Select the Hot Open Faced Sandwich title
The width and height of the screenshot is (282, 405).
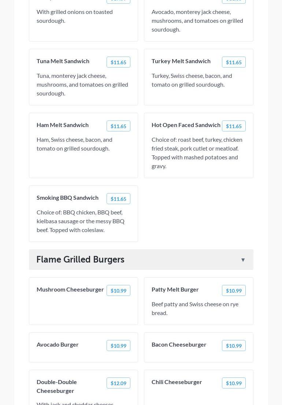pos(186,125)
